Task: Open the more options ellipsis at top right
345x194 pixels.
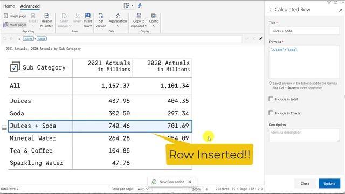Action: pyautogui.click(x=342, y=2)
